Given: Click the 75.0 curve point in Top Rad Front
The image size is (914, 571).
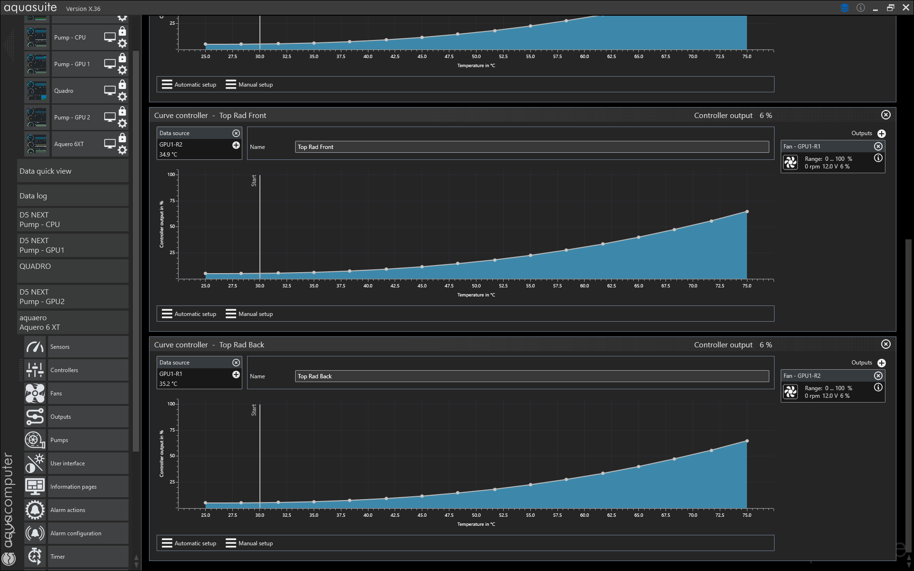Looking at the screenshot, I should click(747, 212).
